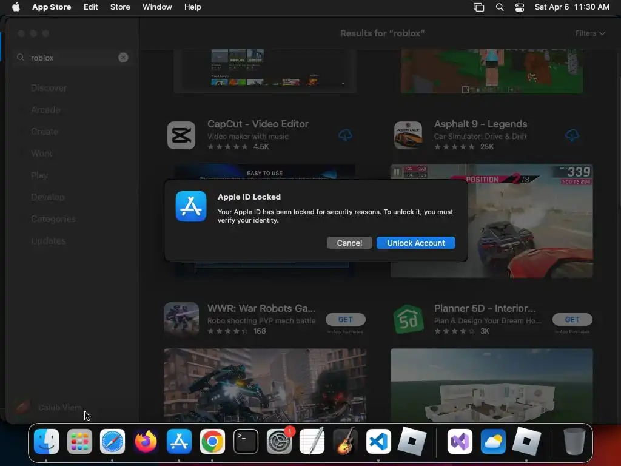The width and height of the screenshot is (621, 466).
Task: Click the date and time in menu bar
Action: 572,7
